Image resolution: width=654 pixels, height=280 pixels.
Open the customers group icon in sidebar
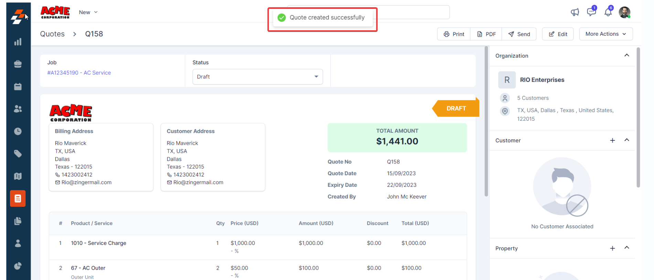click(x=18, y=109)
